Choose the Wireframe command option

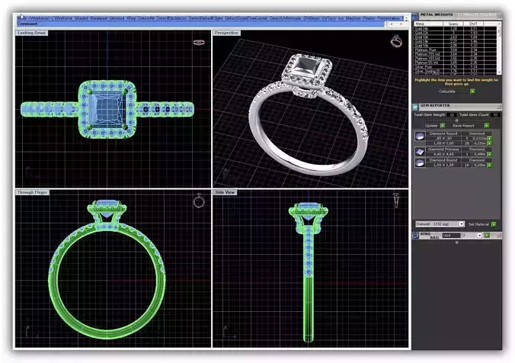pyautogui.click(x=63, y=18)
